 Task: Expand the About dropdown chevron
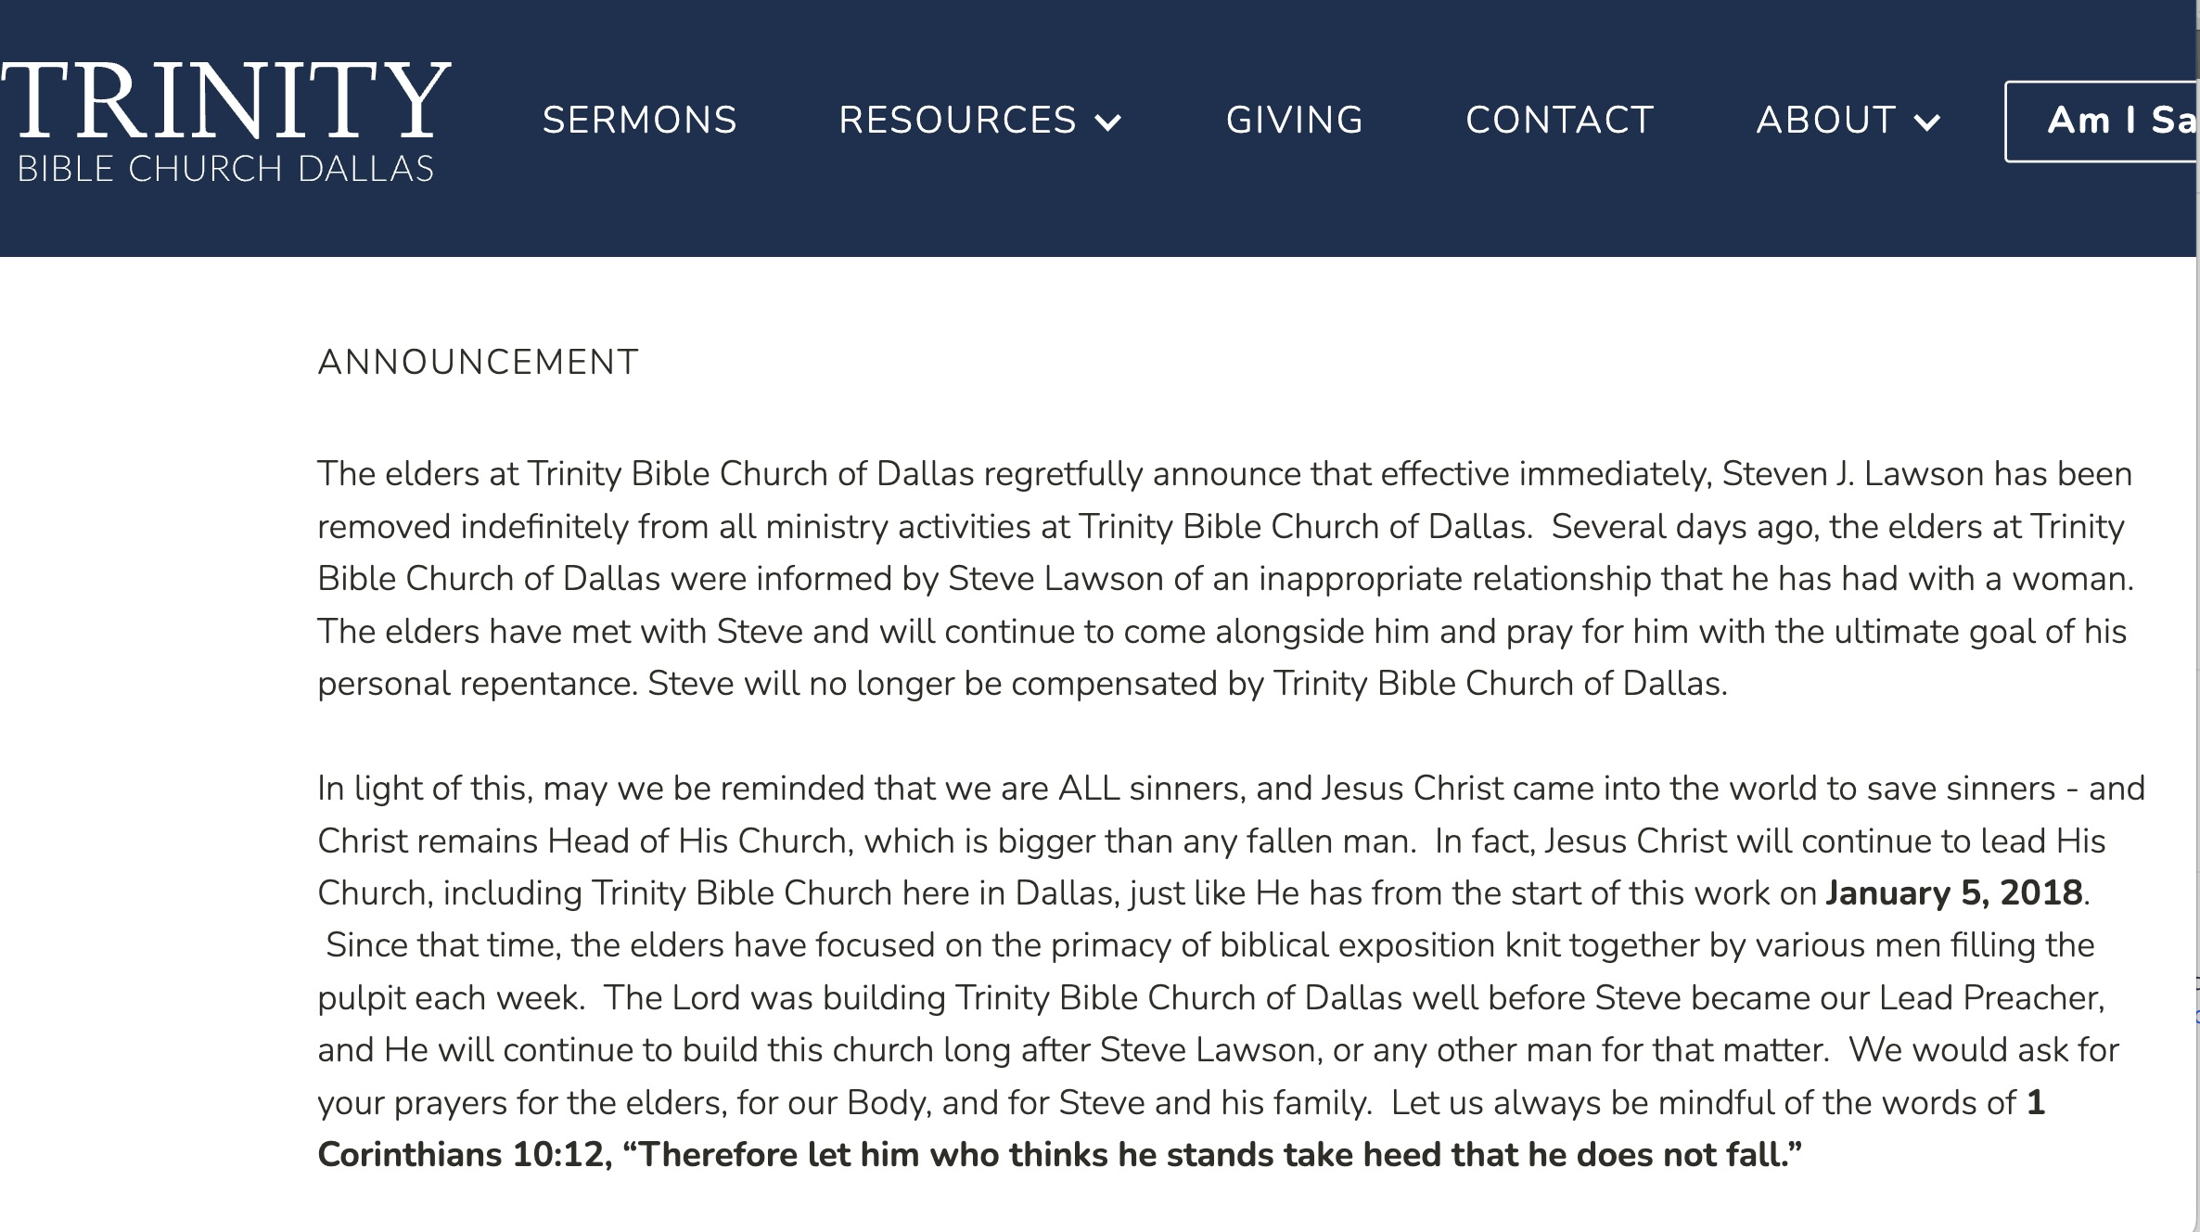coord(1926,122)
